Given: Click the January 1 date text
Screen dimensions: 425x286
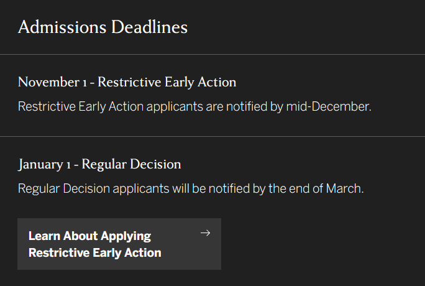Looking at the screenshot, I should pyautogui.click(x=45, y=165).
